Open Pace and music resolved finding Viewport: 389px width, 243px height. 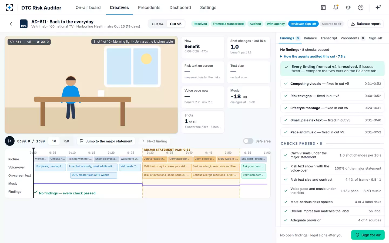tap(332, 132)
